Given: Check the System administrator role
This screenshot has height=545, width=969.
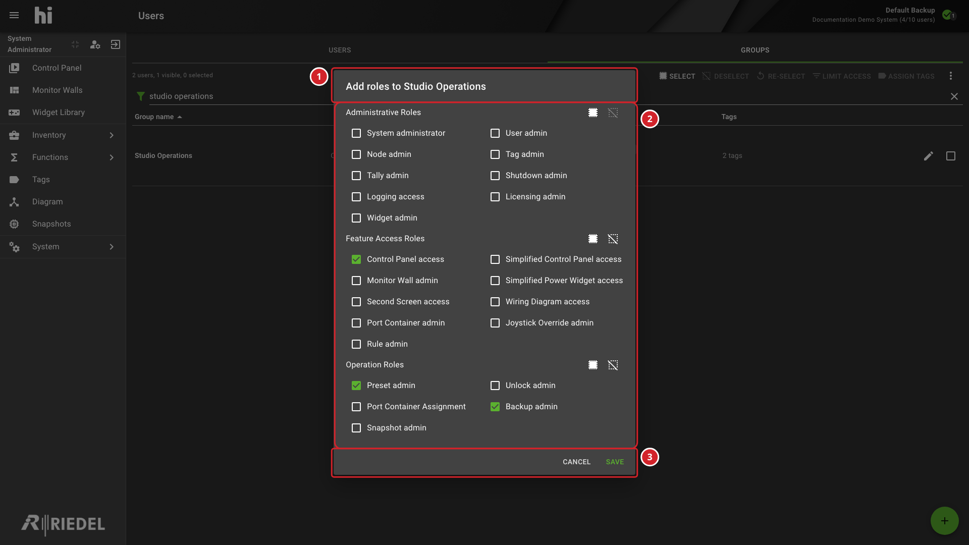Looking at the screenshot, I should (x=356, y=133).
